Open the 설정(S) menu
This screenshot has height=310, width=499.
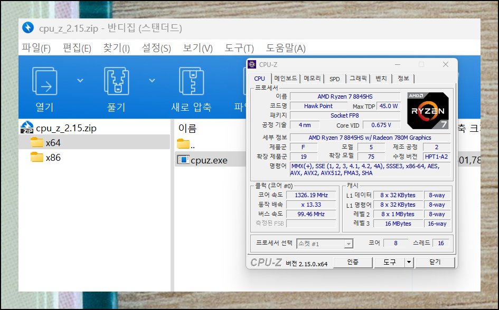tap(156, 49)
